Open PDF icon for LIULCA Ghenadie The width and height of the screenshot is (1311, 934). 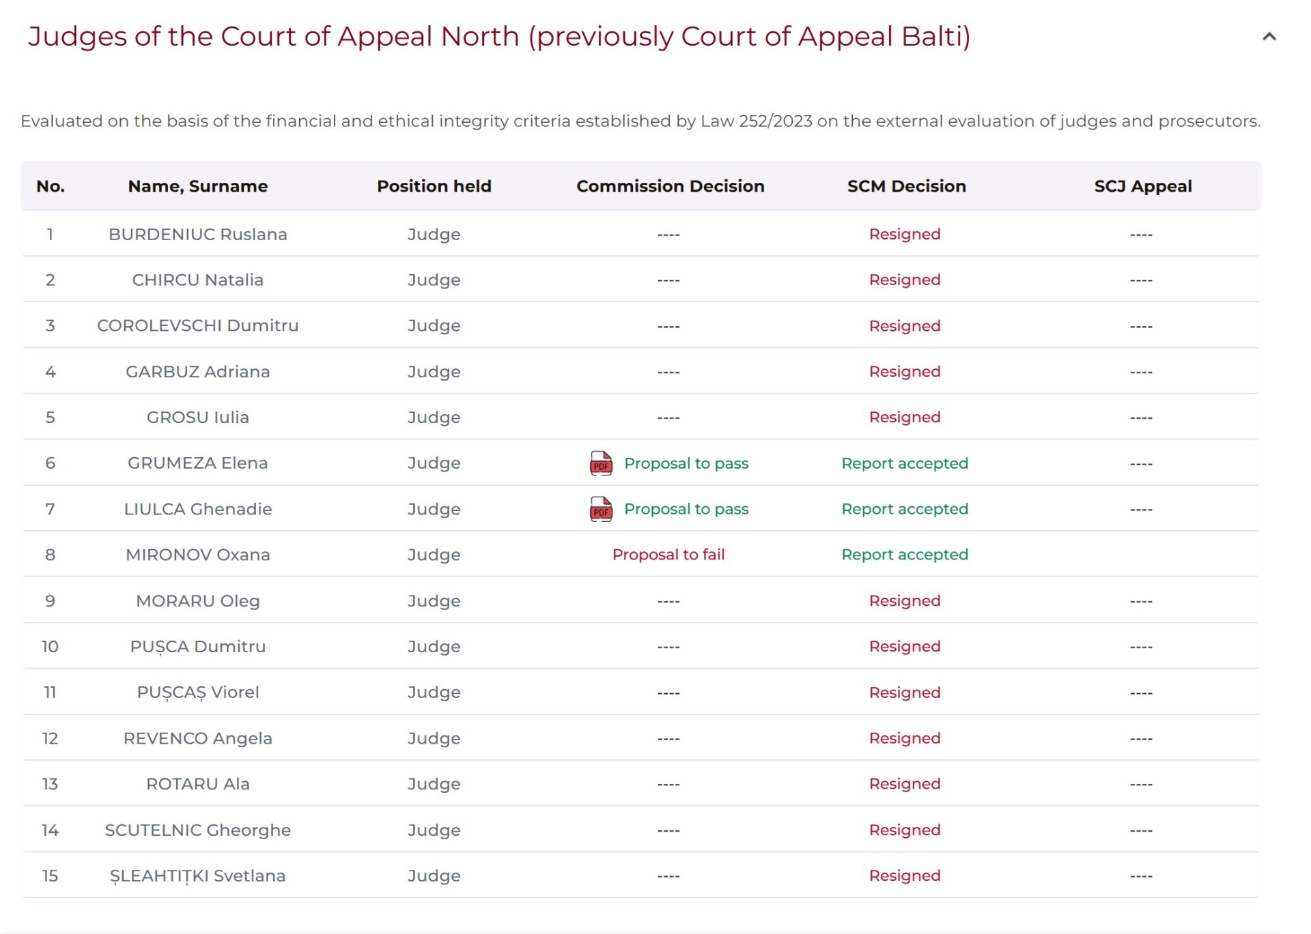point(601,509)
